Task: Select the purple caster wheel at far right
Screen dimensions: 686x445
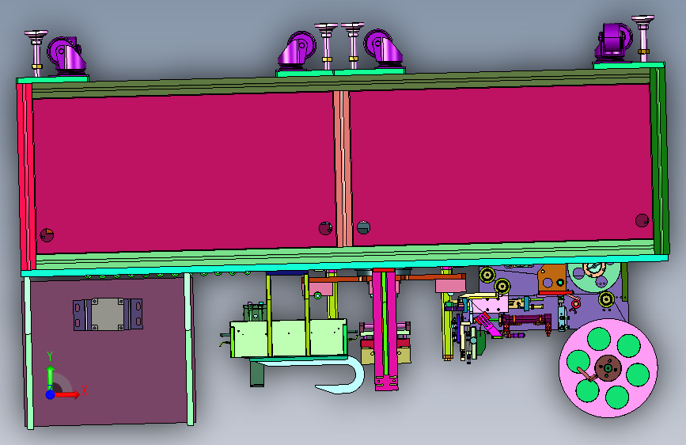Action: coord(613,42)
